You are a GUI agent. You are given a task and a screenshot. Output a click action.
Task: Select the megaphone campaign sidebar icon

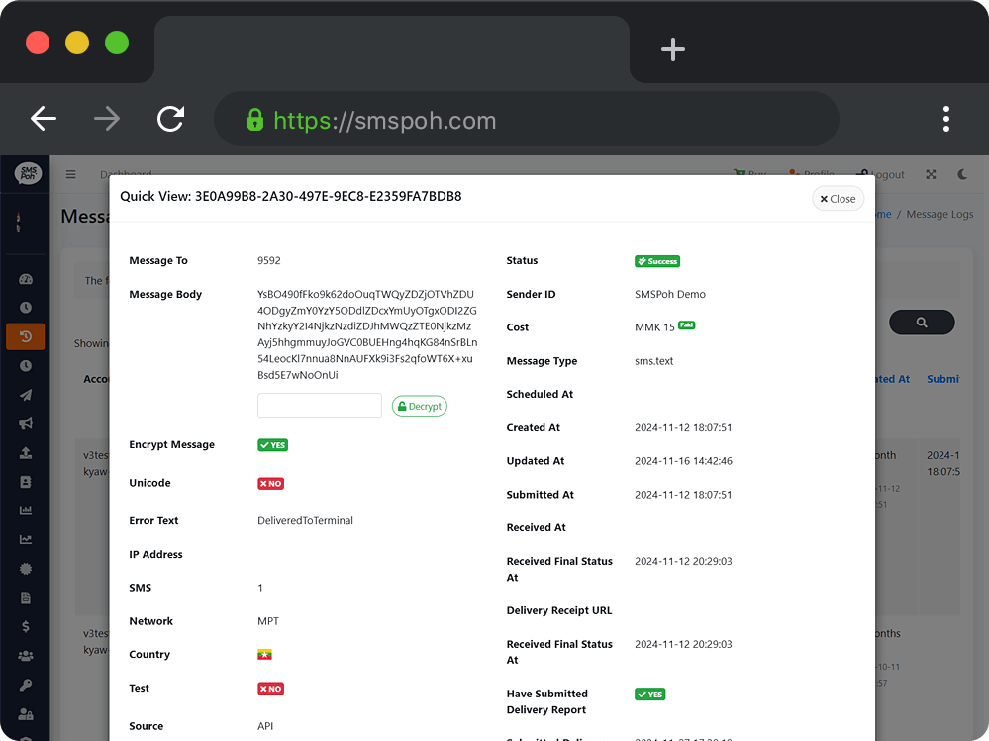pos(26,423)
